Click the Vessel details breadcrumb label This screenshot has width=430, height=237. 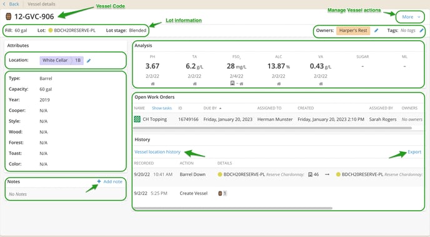pos(41,4)
